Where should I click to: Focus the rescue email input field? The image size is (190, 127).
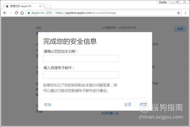click(x=81, y=75)
